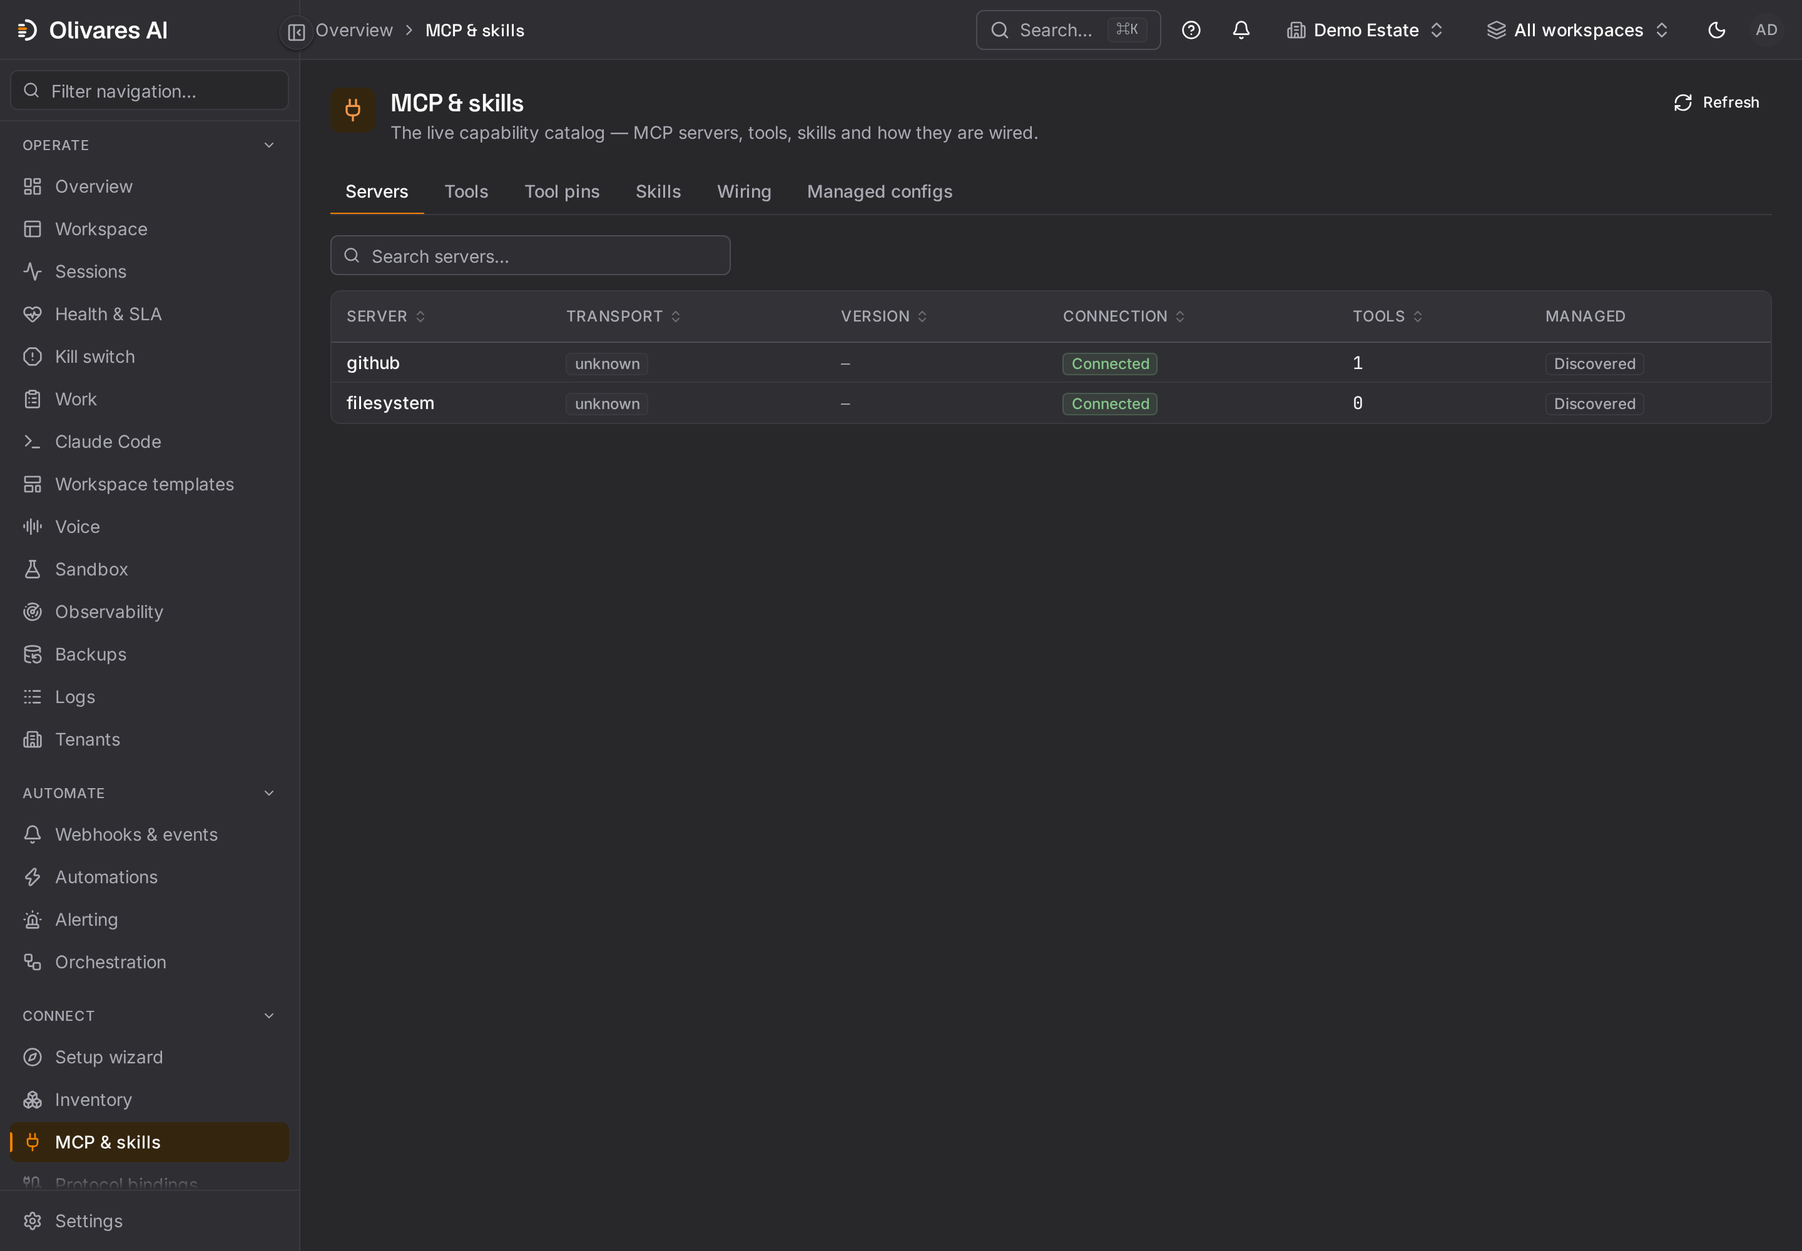The width and height of the screenshot is (1802, 1251).
Task: Click the Voice waveform icon
Action: (x=32, y=526)
